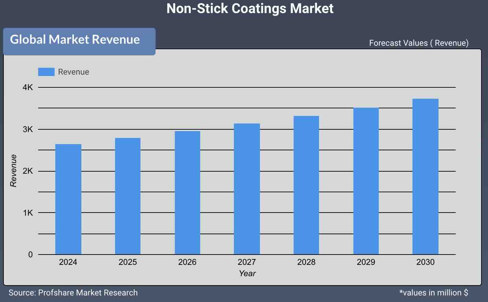Click the vertical Revenue axis title
This screenshot has height=302, width=488.
click(13, 171)
